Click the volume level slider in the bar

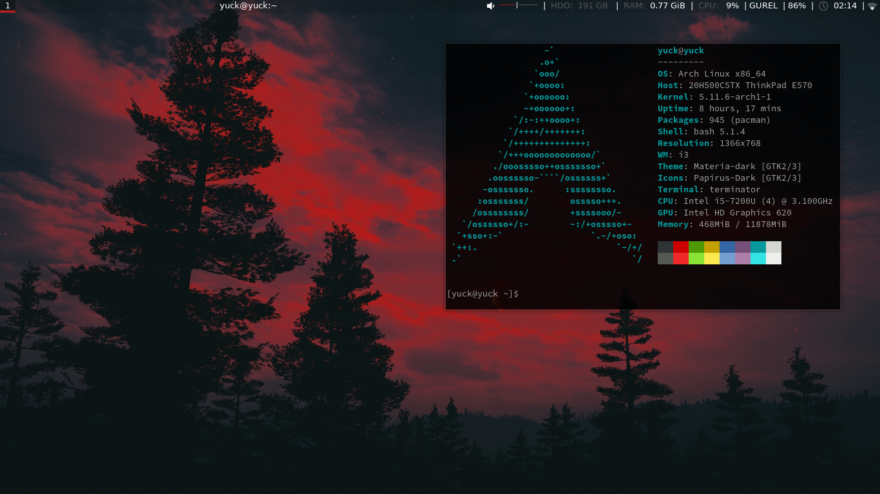(519, 5)
